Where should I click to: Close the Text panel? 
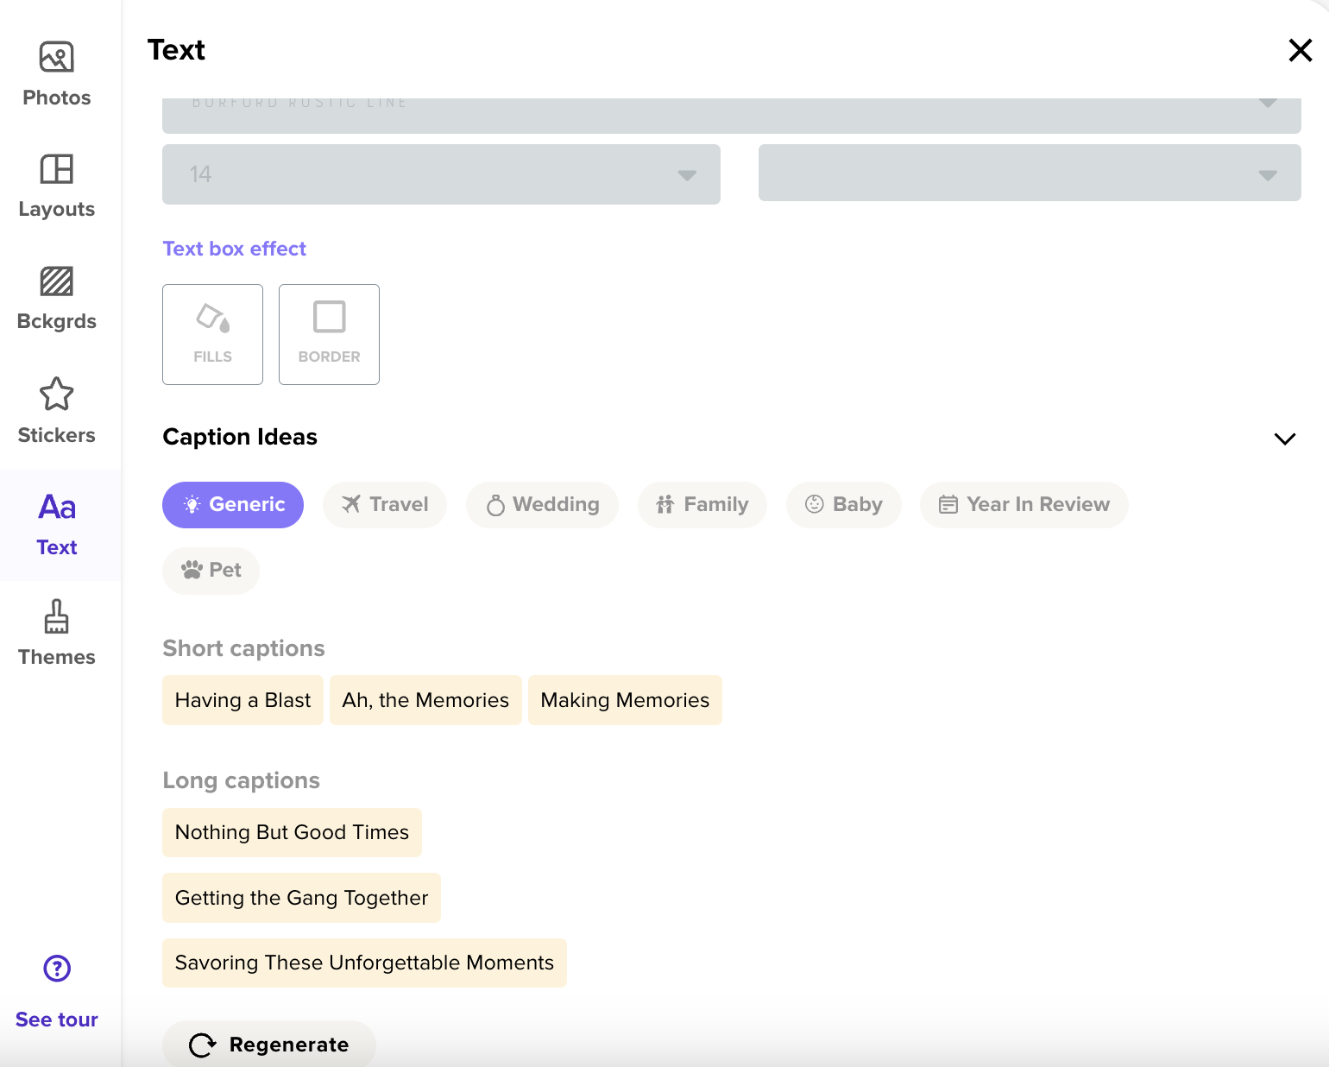[x=1300, y=50]
